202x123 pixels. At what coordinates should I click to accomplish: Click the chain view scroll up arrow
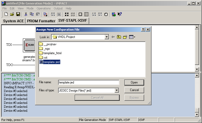point(197,27)
